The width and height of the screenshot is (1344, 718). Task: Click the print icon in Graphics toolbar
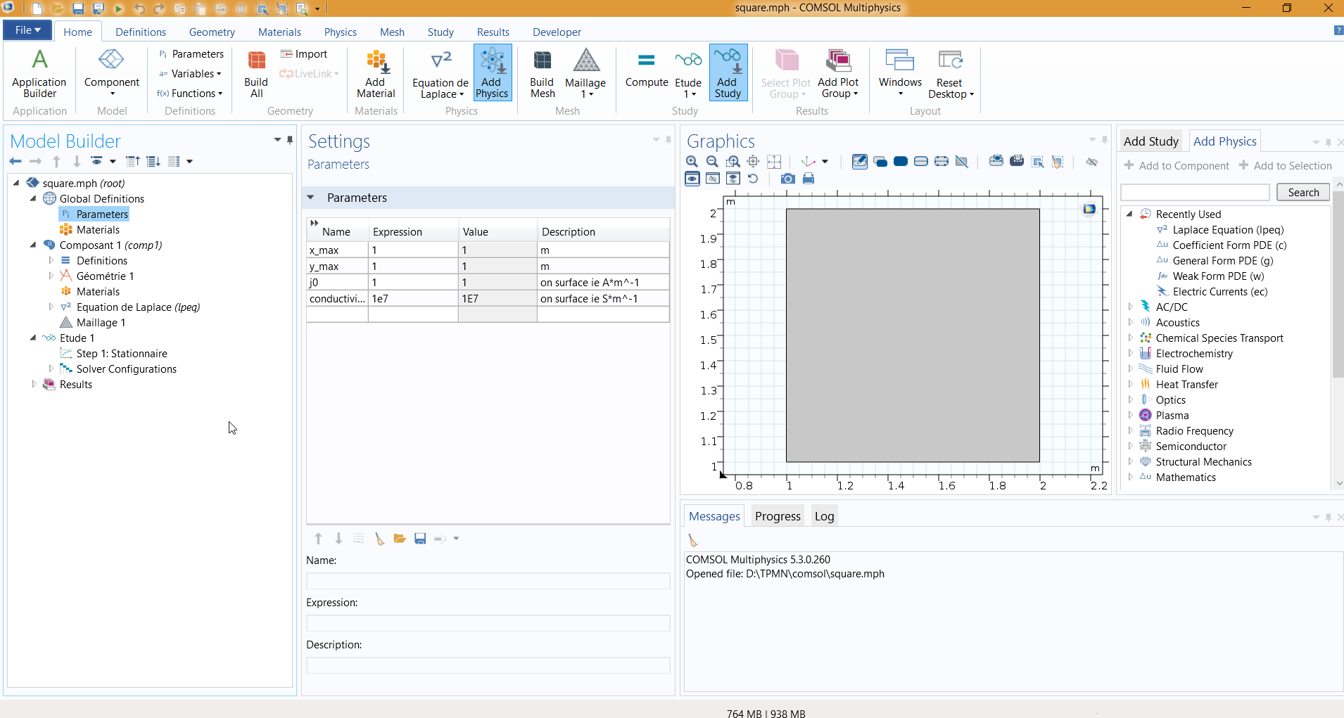[809, 179]
